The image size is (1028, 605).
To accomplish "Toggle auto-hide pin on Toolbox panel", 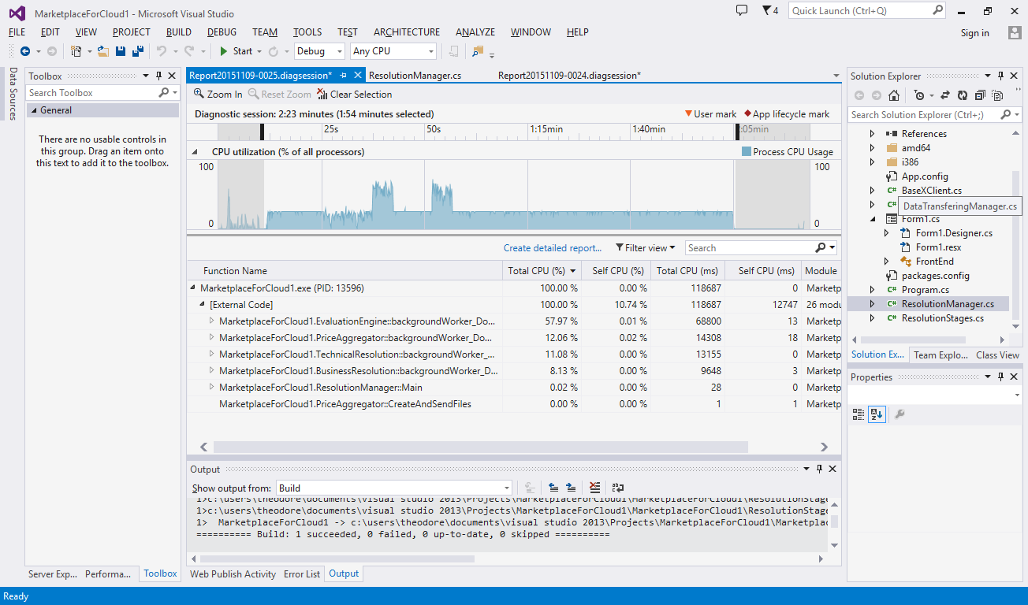I will click(158, 76).
